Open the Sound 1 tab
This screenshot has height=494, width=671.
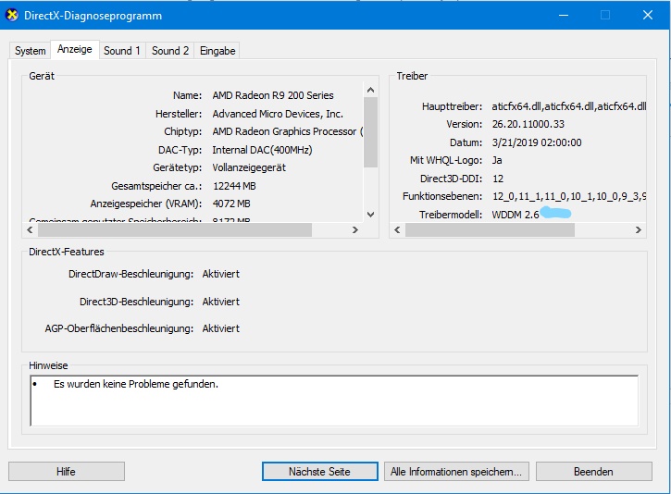pyautogui.click(x=122, y=51)
